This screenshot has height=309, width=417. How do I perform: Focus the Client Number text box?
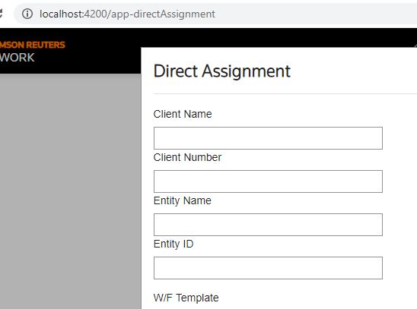268,181
